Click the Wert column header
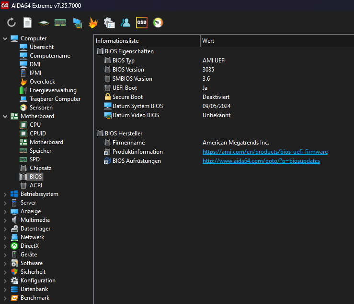354x304 pixels. point(277,41)
